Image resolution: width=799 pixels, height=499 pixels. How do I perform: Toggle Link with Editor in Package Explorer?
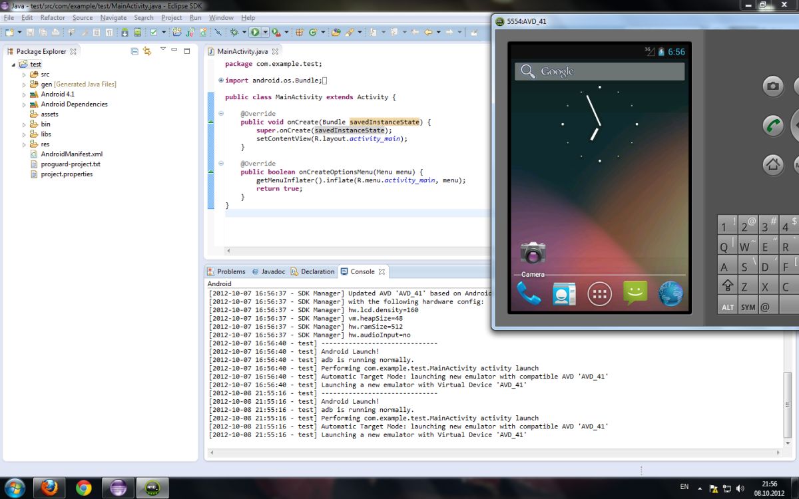point(147,51)
